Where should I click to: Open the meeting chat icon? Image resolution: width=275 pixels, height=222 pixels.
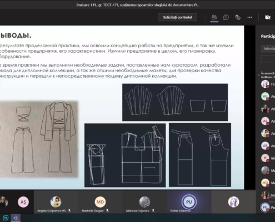pyautogui.click(x=226, y=17)
